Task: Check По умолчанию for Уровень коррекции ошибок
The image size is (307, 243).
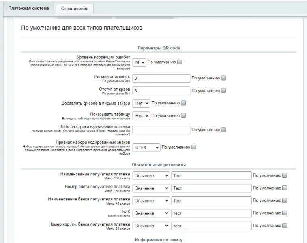Action: tap(180, 62)
